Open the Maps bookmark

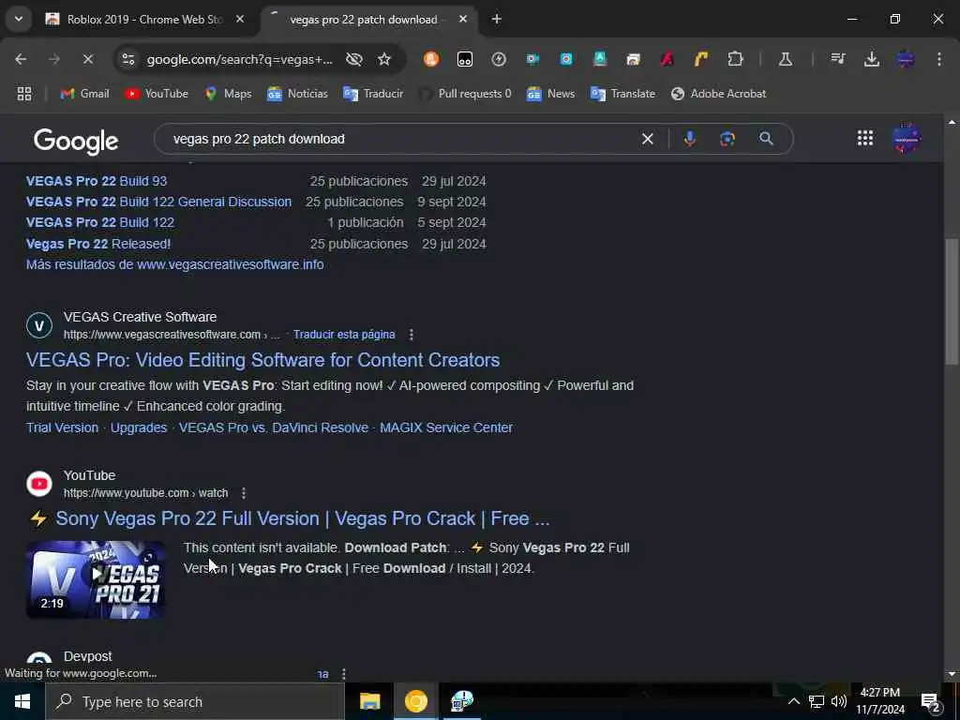228,94
